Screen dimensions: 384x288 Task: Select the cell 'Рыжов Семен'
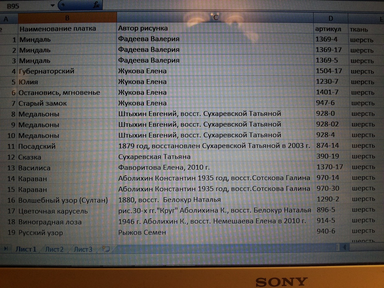point(142,232)
